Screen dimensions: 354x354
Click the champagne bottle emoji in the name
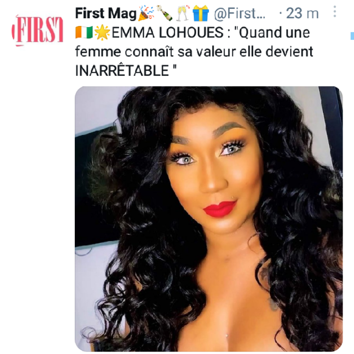click(x=164, y=13)
